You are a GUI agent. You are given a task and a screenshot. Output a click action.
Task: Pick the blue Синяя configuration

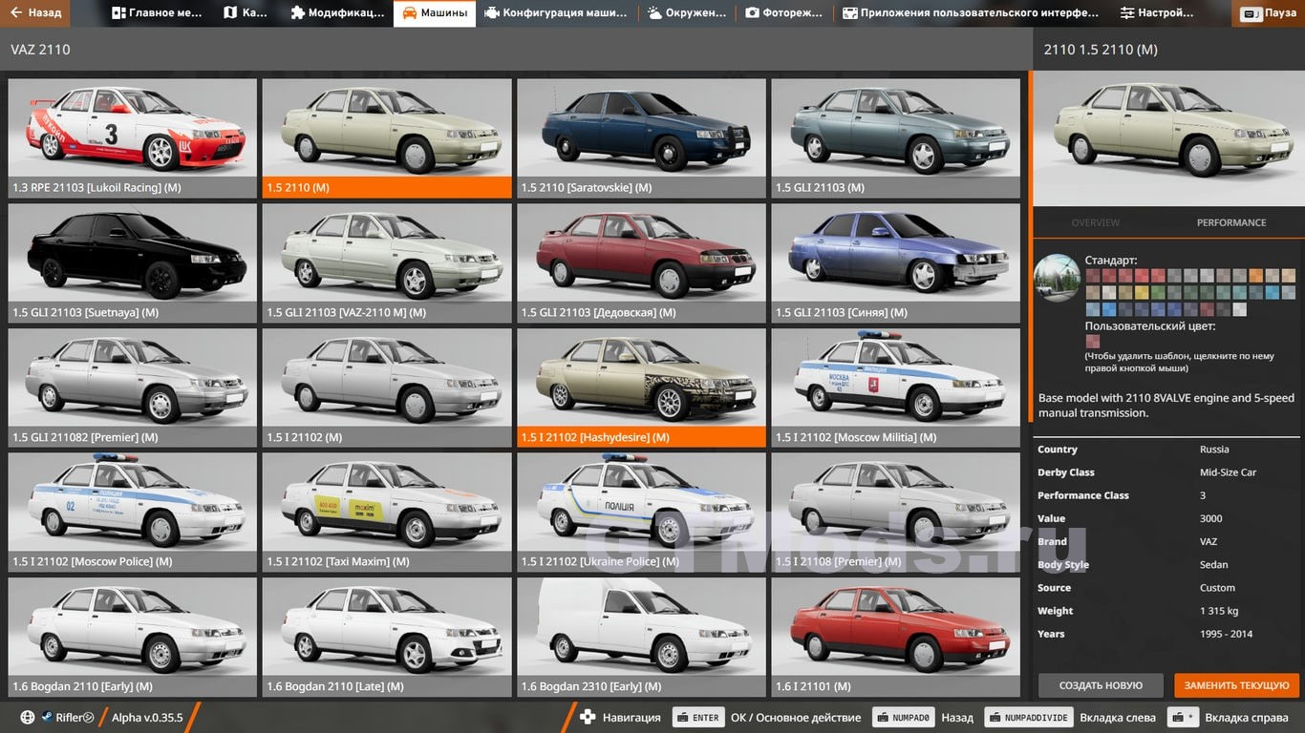(x=896, y=262)
